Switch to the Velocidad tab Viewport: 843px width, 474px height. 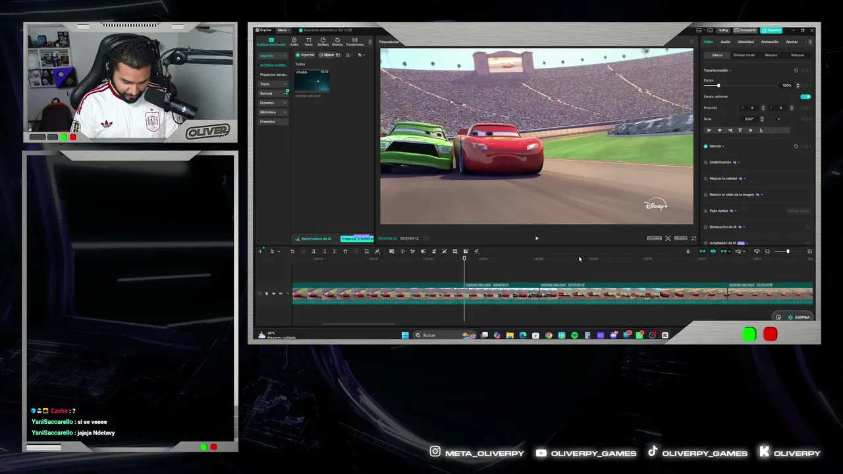tap(746, 41)
